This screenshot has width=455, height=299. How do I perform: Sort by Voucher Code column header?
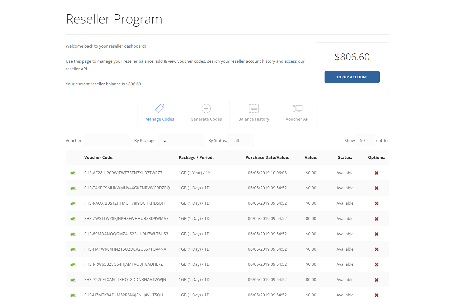(99, 158)
